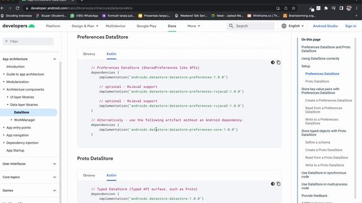Jump to Define a schema section
This screenshot has height=203, width=362.
coord(317,142)
